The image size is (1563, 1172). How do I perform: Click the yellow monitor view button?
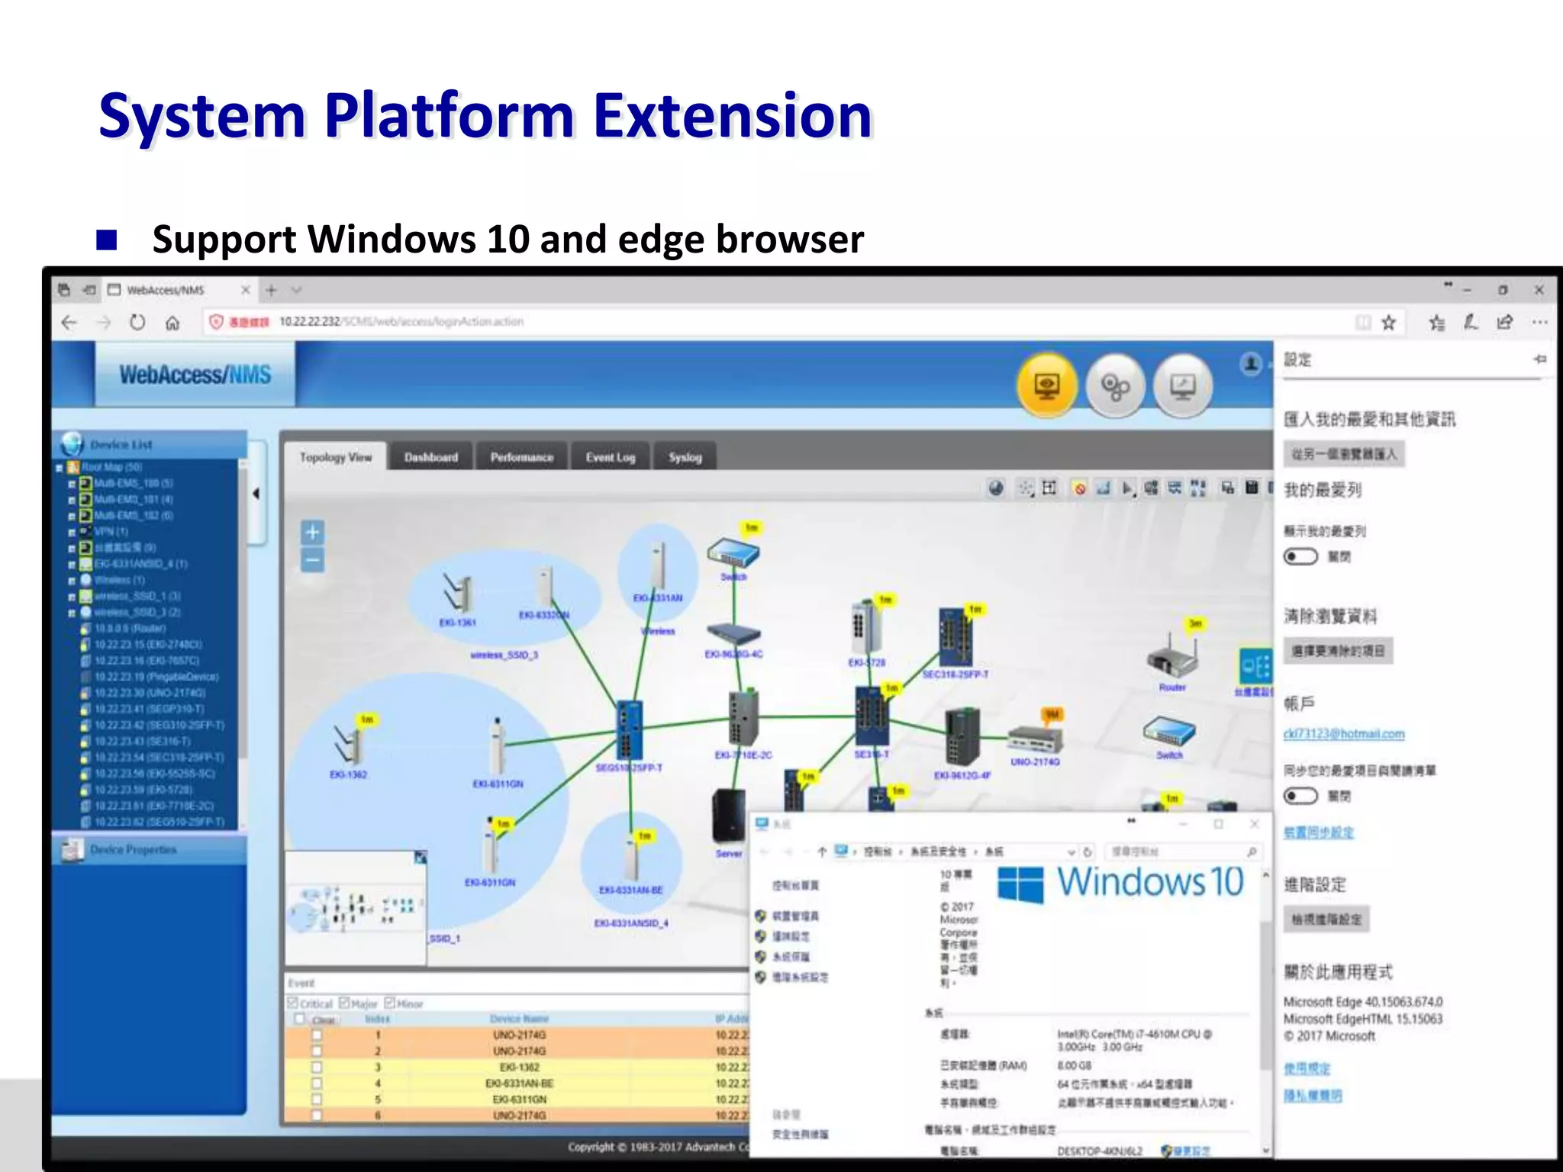pos(1046,385)
